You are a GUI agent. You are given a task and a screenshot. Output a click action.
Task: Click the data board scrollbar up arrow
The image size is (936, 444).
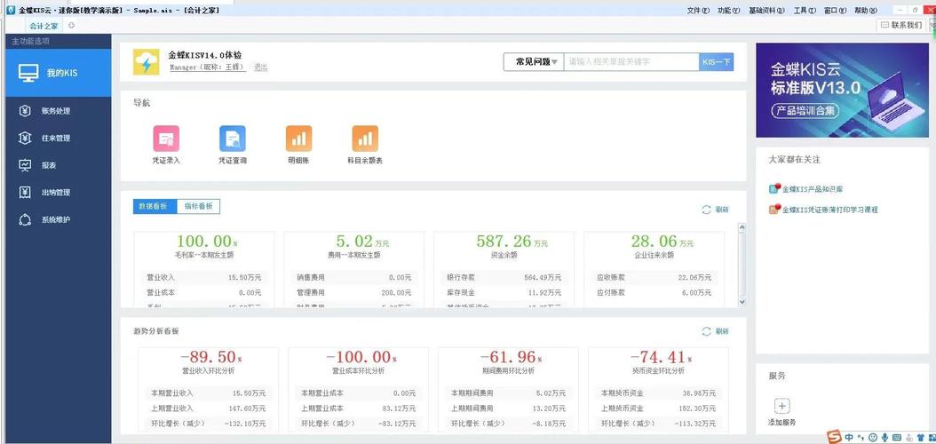742,226
